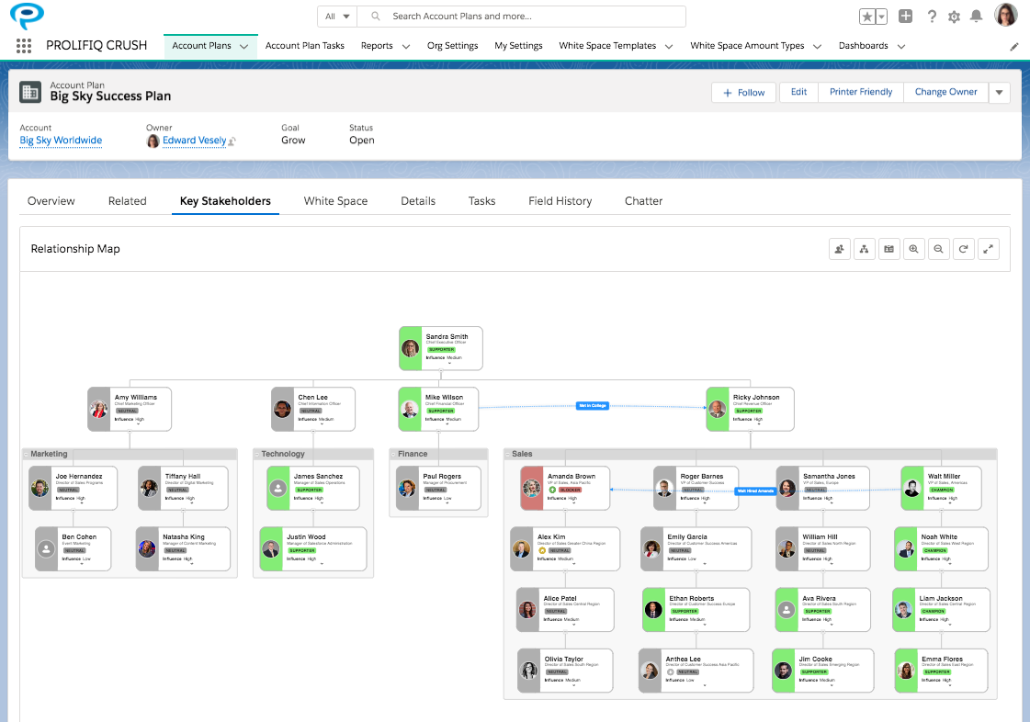Expand the relationship map to full screen

(x=988, y=248)
